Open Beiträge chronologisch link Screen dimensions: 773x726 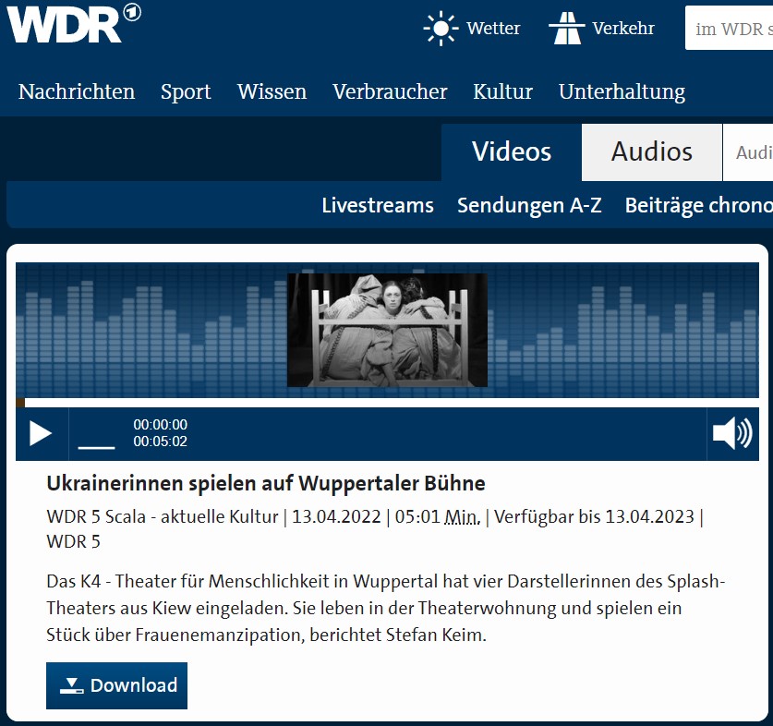point(697,205)
